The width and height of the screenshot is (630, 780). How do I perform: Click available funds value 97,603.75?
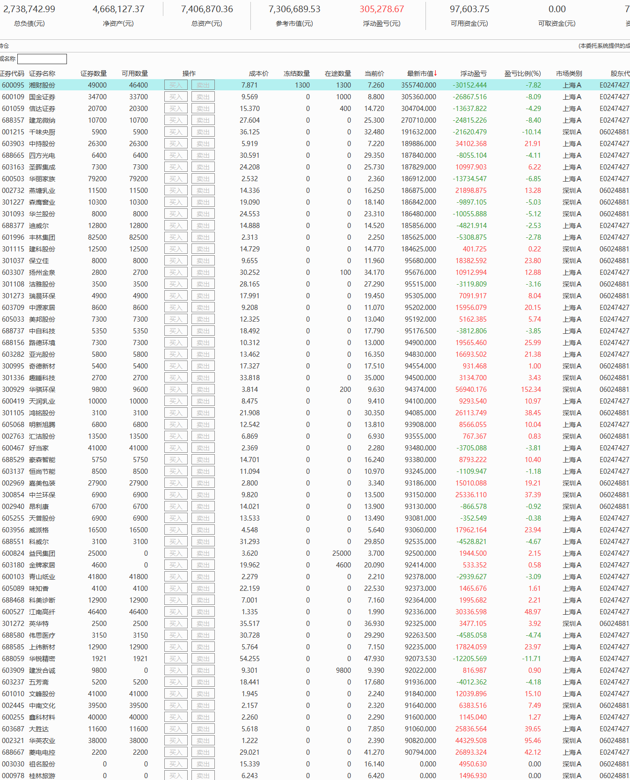click(469, 9)
